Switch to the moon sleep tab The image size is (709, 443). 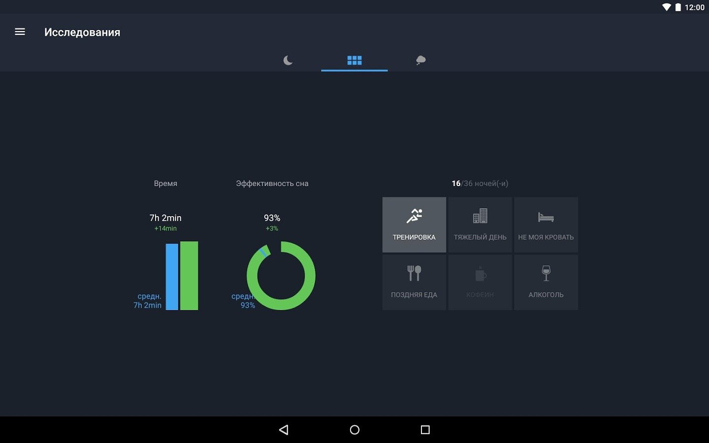(288, 60)
